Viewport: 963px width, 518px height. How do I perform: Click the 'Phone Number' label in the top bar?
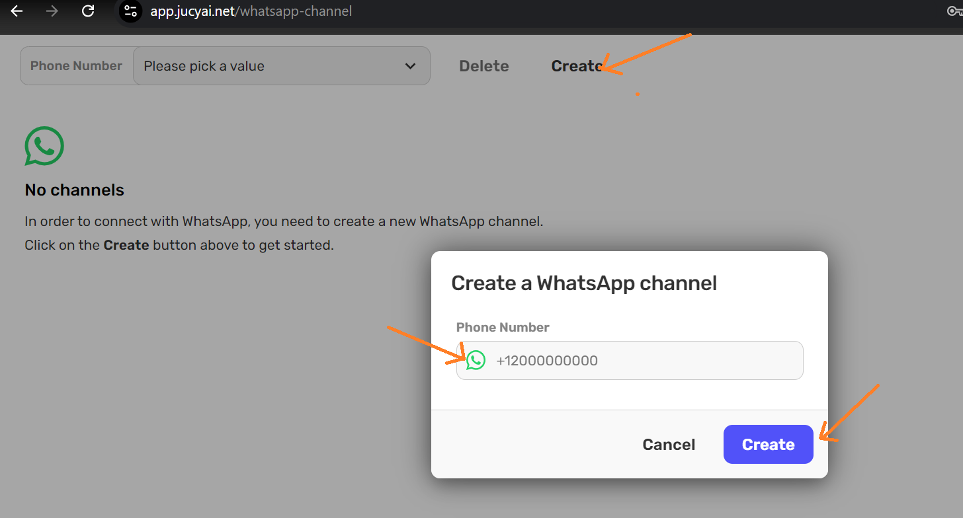(76, 66)
